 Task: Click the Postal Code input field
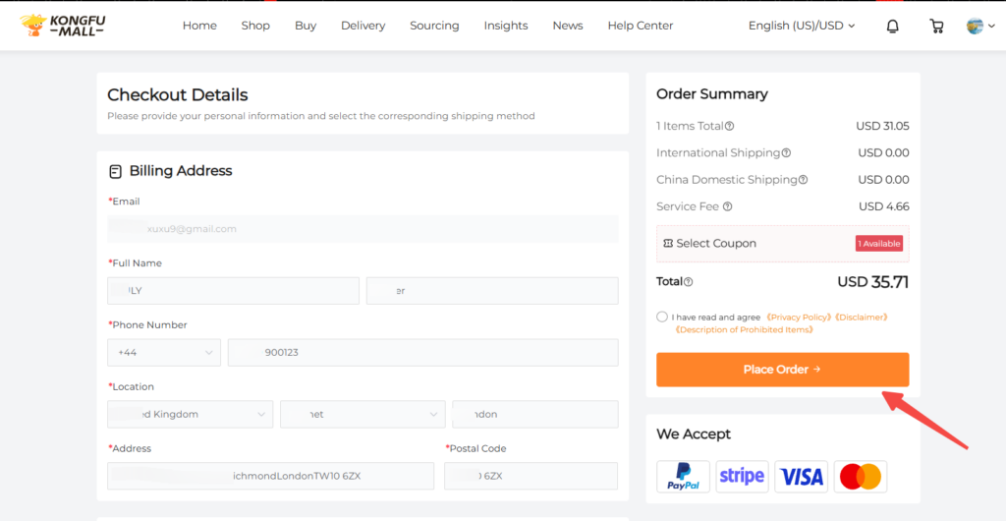(x=531, y=477)
